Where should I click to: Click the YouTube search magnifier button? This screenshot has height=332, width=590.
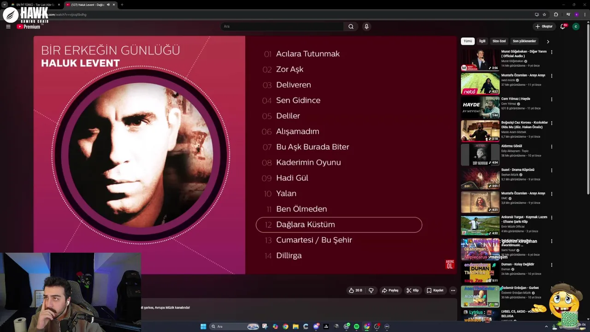tap(351, 27)
